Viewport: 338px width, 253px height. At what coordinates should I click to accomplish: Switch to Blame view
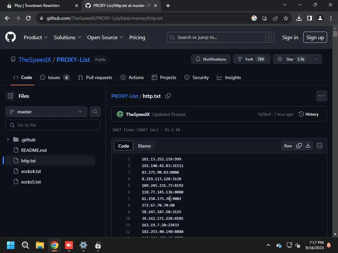[144, 146]
